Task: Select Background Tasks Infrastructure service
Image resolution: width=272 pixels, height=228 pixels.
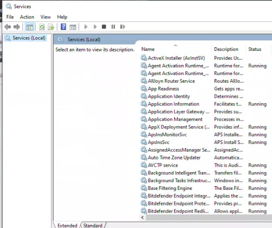Action: point(179,180)
